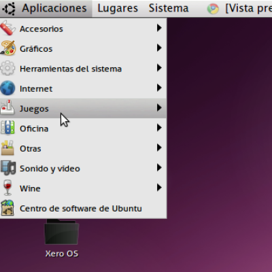The width and height of the screenshot is (272, 272).
Task: Click the Juegos joystick icon
Action: (x=7, y=107)
